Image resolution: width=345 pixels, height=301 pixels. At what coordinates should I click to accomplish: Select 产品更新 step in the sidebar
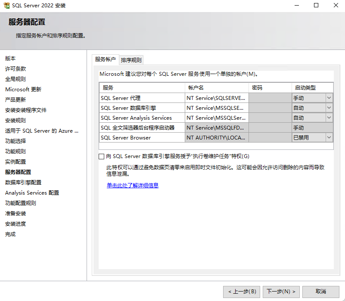pyautogui.click(x=16, y=100)
